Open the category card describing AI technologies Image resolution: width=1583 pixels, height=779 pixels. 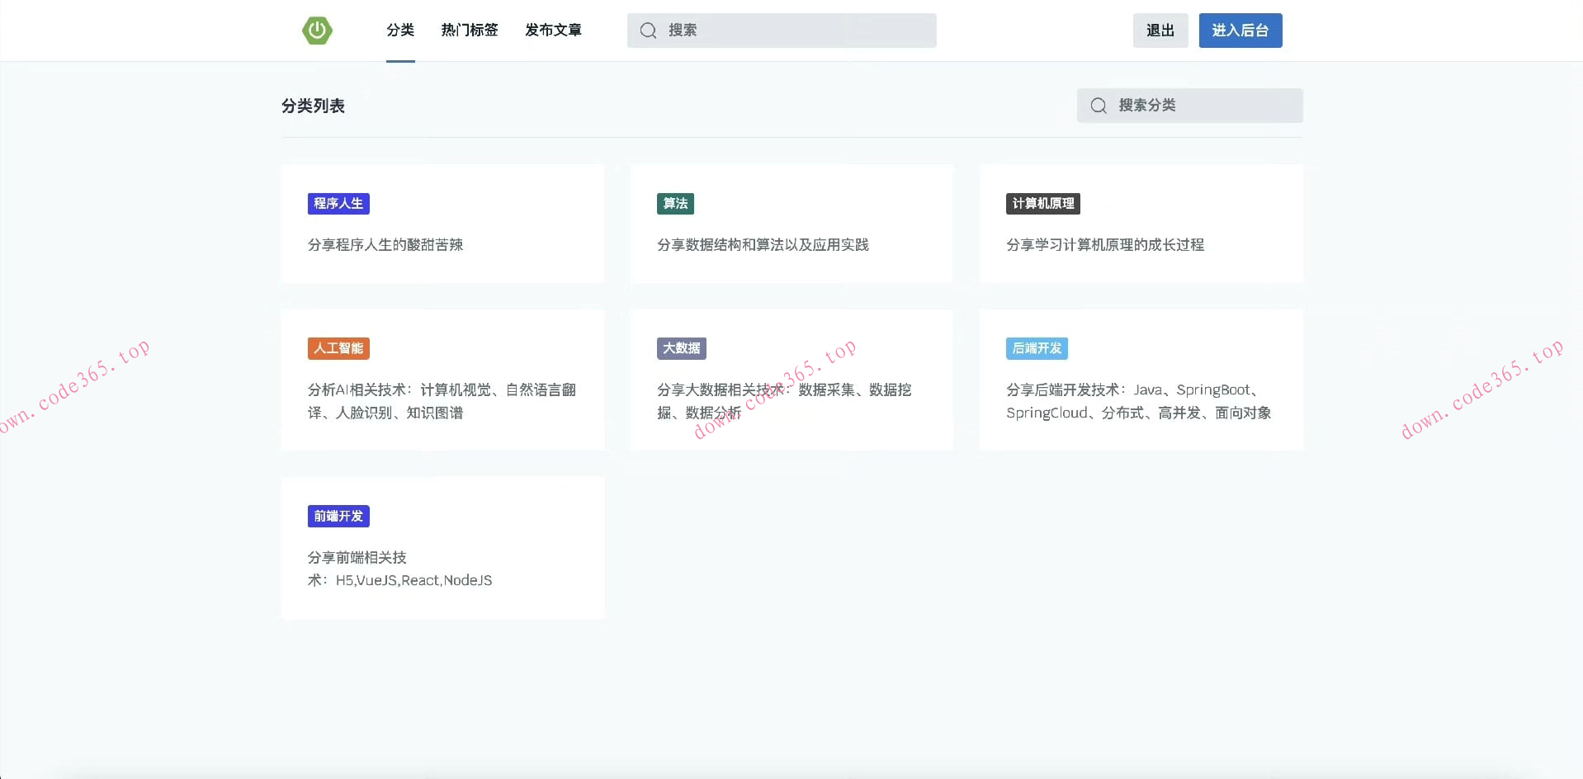tap(442, 380)
